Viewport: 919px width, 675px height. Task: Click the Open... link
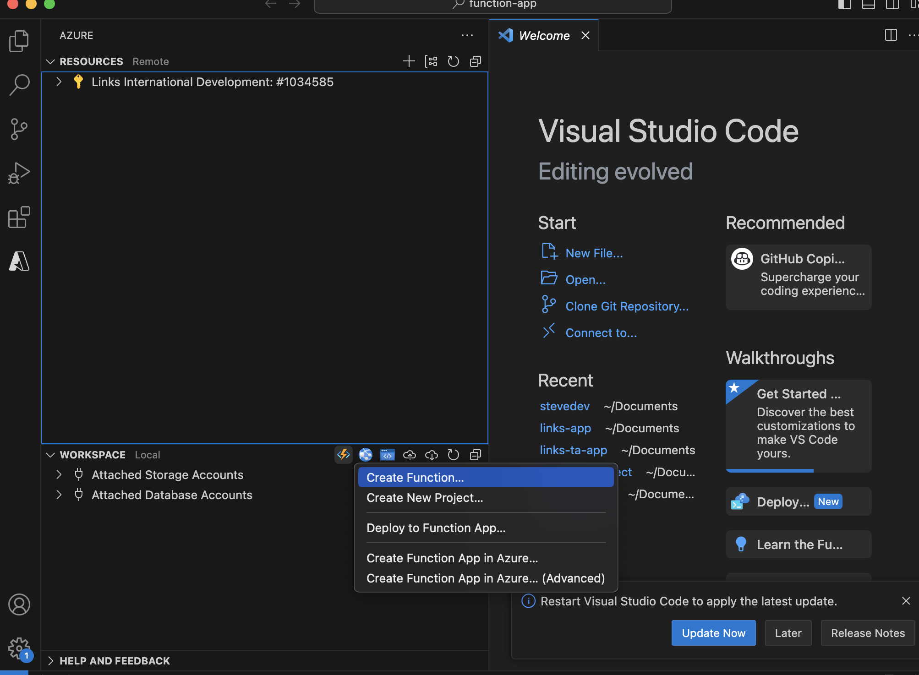pyautogui.click(x=585, y=280)
